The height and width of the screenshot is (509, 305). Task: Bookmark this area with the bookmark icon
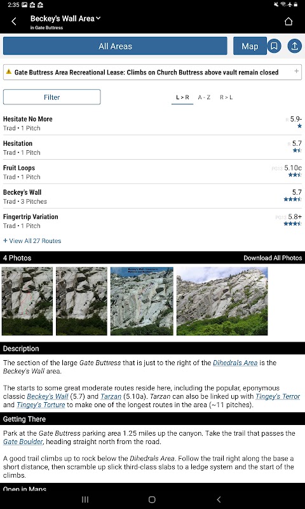[x=274, y=46]
